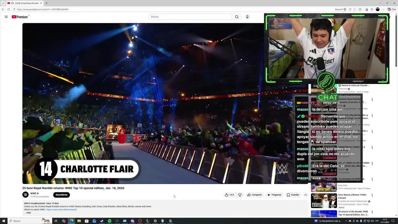Save video with Guardar button
The height and width of the screenshot is (224, 398).
coord(293,195)
